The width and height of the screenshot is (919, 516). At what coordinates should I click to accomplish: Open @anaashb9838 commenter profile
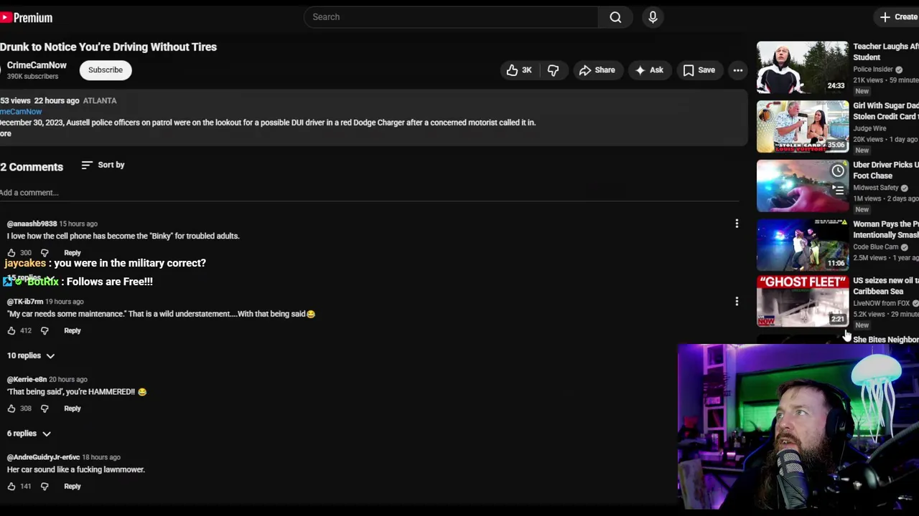pyautogui.click(x=32, y=224)
